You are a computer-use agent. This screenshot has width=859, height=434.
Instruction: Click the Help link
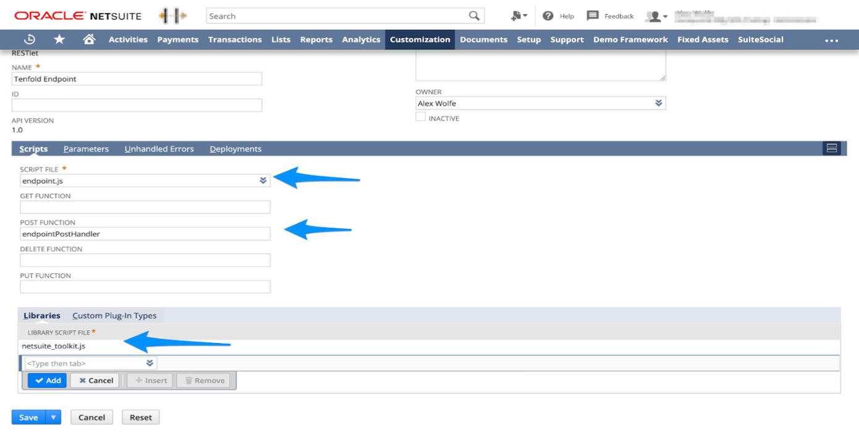coord(567,16)
